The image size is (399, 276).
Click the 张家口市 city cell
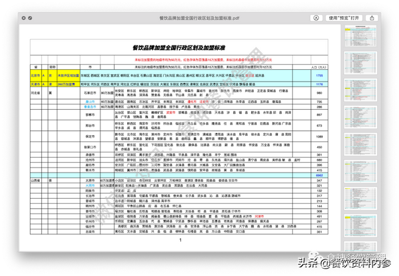tap(90, 147)
